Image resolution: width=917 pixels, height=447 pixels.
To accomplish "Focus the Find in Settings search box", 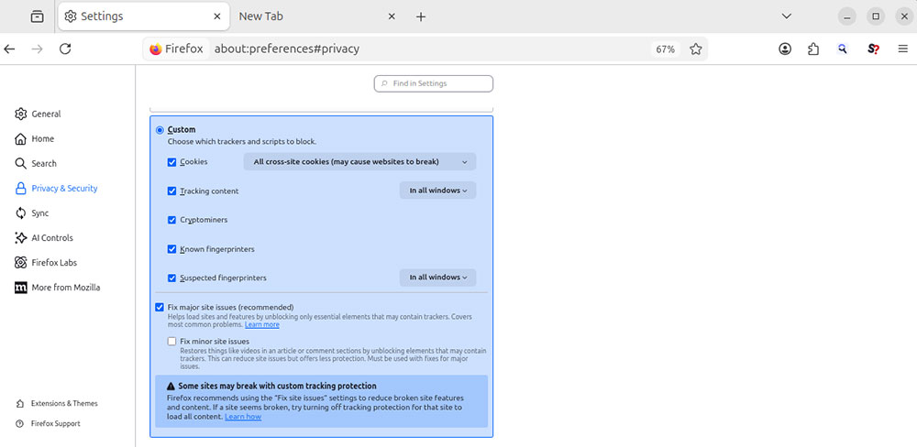I will click(x=434, y=83).
